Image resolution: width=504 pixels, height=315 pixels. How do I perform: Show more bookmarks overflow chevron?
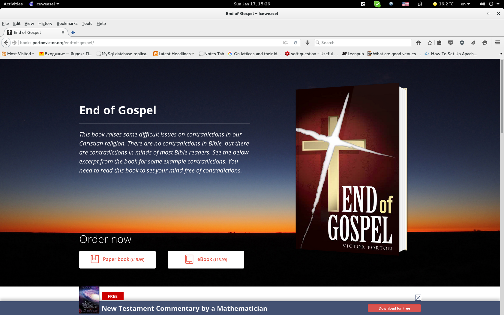pyautogui.click(x=500, y=54)
